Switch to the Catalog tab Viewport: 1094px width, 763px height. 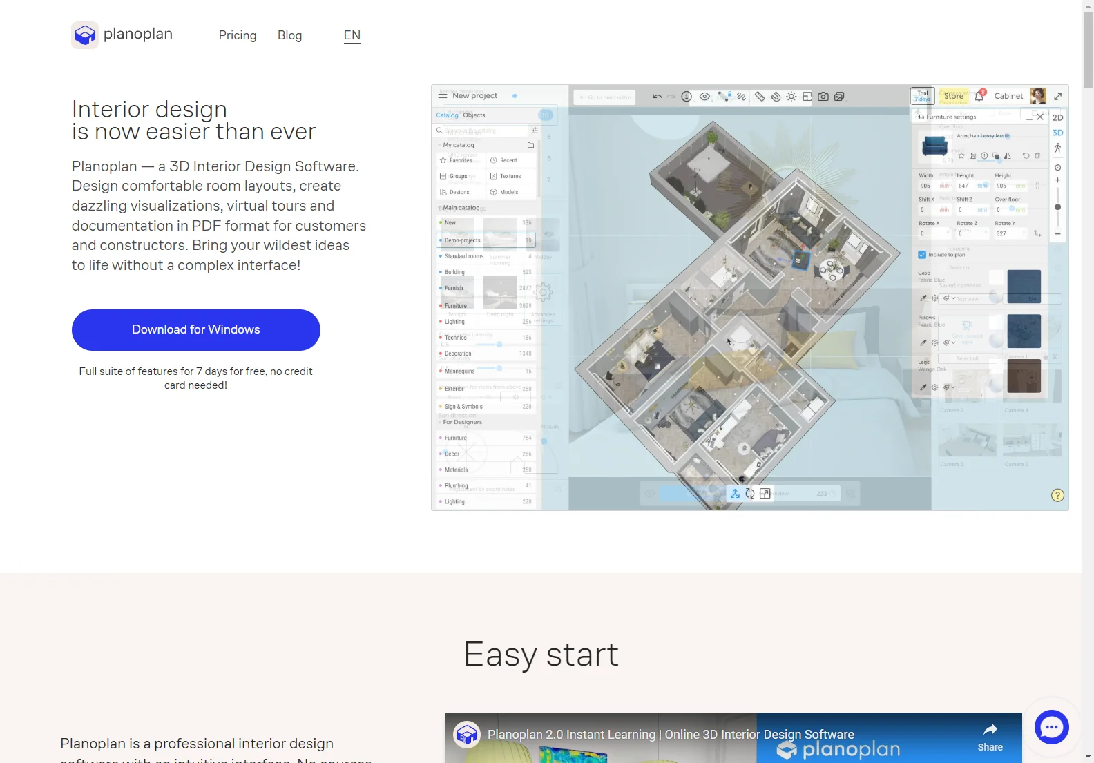tap(447, 115)
